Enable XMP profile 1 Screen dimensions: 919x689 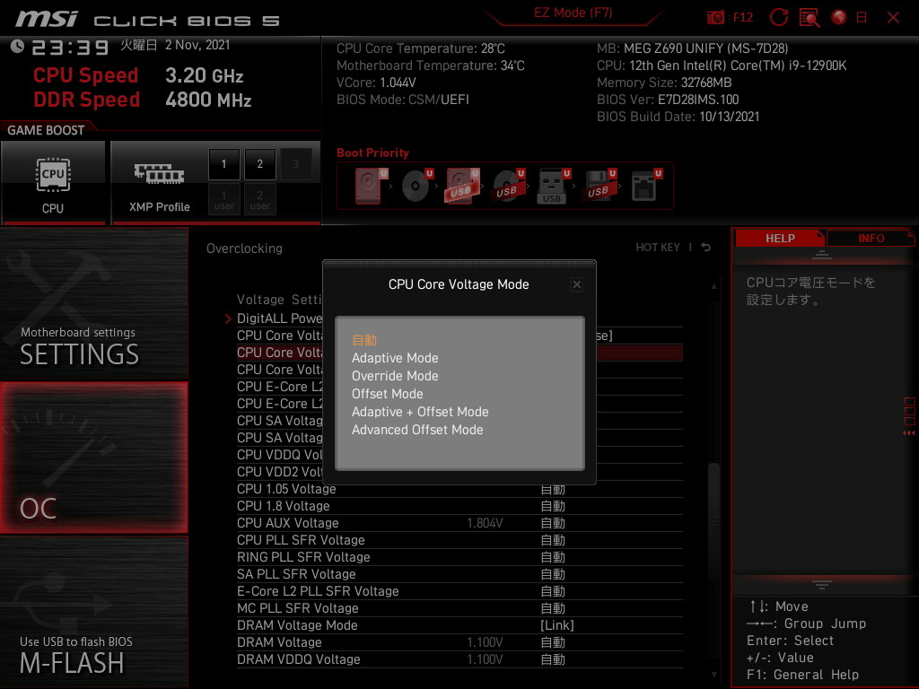(223, 164)
